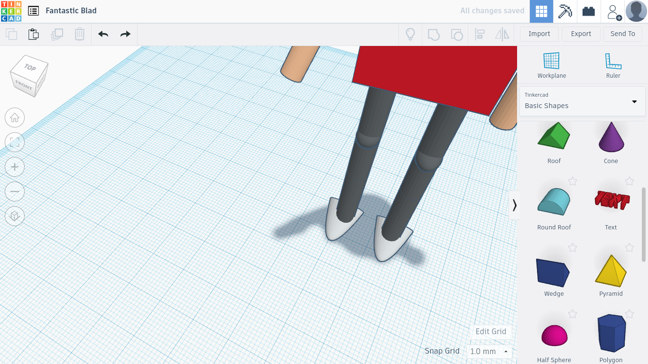The image size is (648, 364).
Task: Click the shapes panel scrollbar
Action: click(644, 224)
